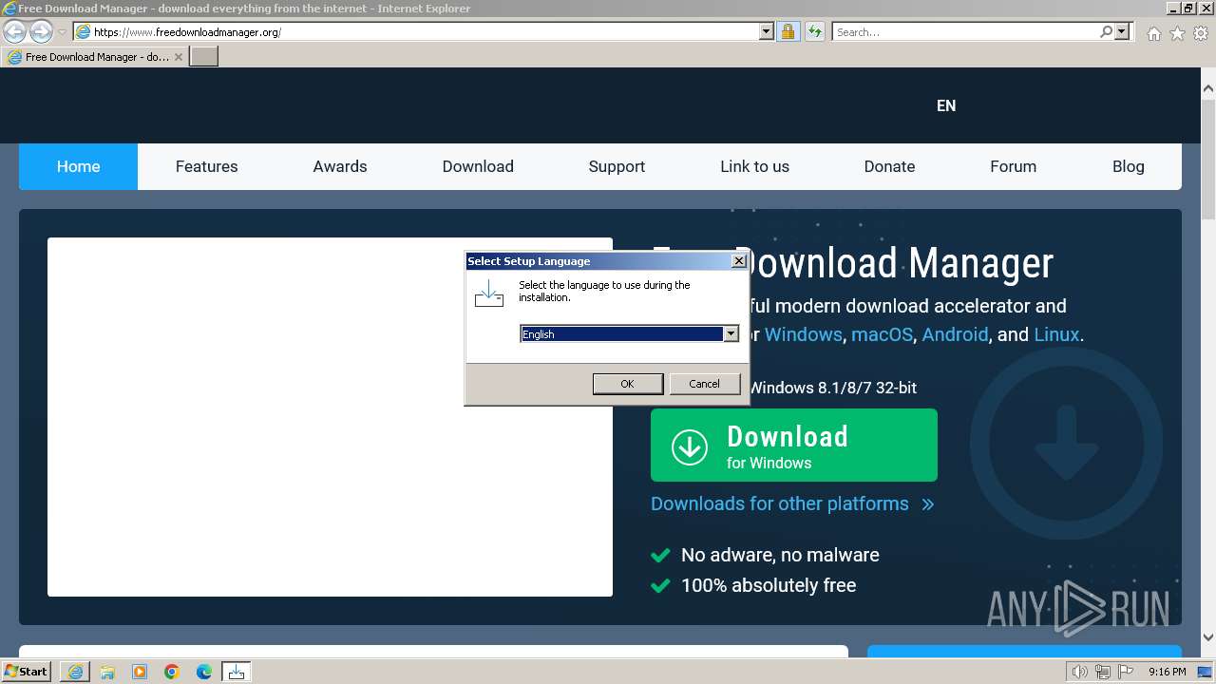Open recent pages dropdown arrow
The image size is (1216, 684).
62,31
